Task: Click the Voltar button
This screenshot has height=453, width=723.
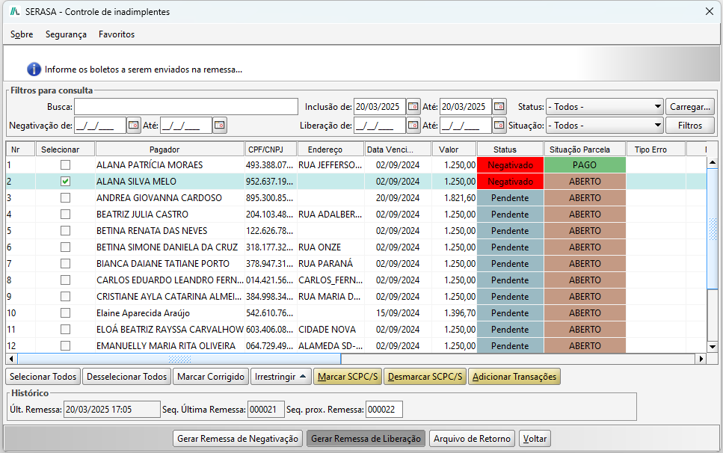Action: point(535,438)
